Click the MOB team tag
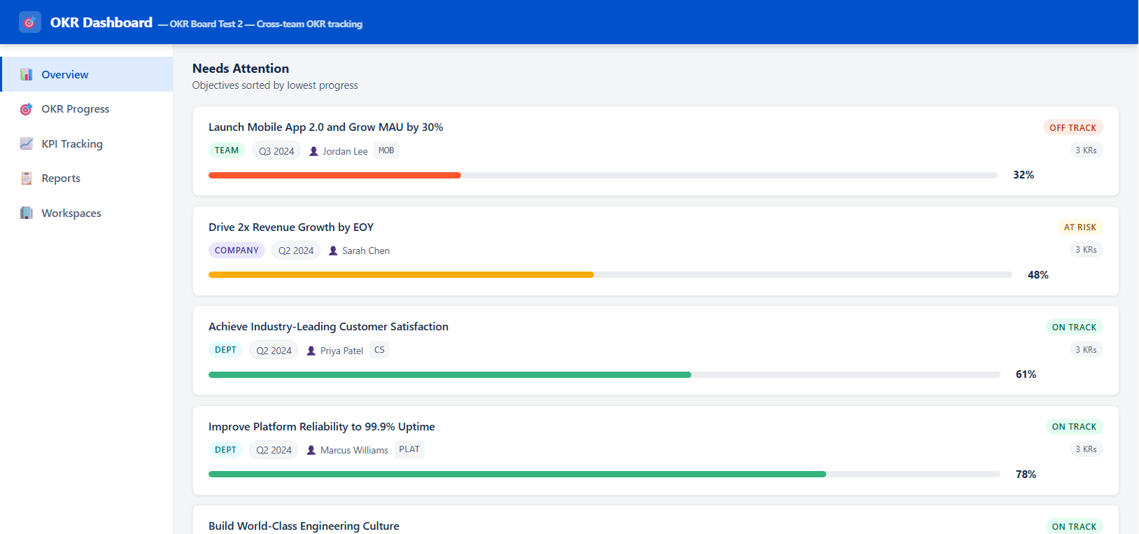Image resolution: width=1139 pixels, height=534 pixels. [x=386, y=150]
